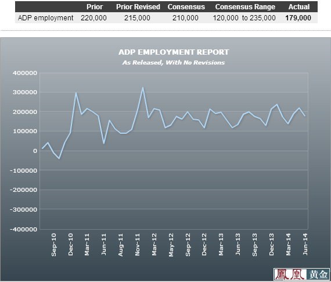
Task: Select the 'ADP employment' row label
Action: (x=46, y=18)
